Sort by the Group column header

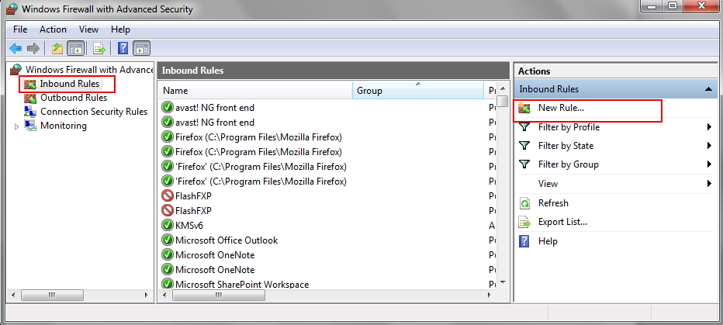click(x=418, y=91)
